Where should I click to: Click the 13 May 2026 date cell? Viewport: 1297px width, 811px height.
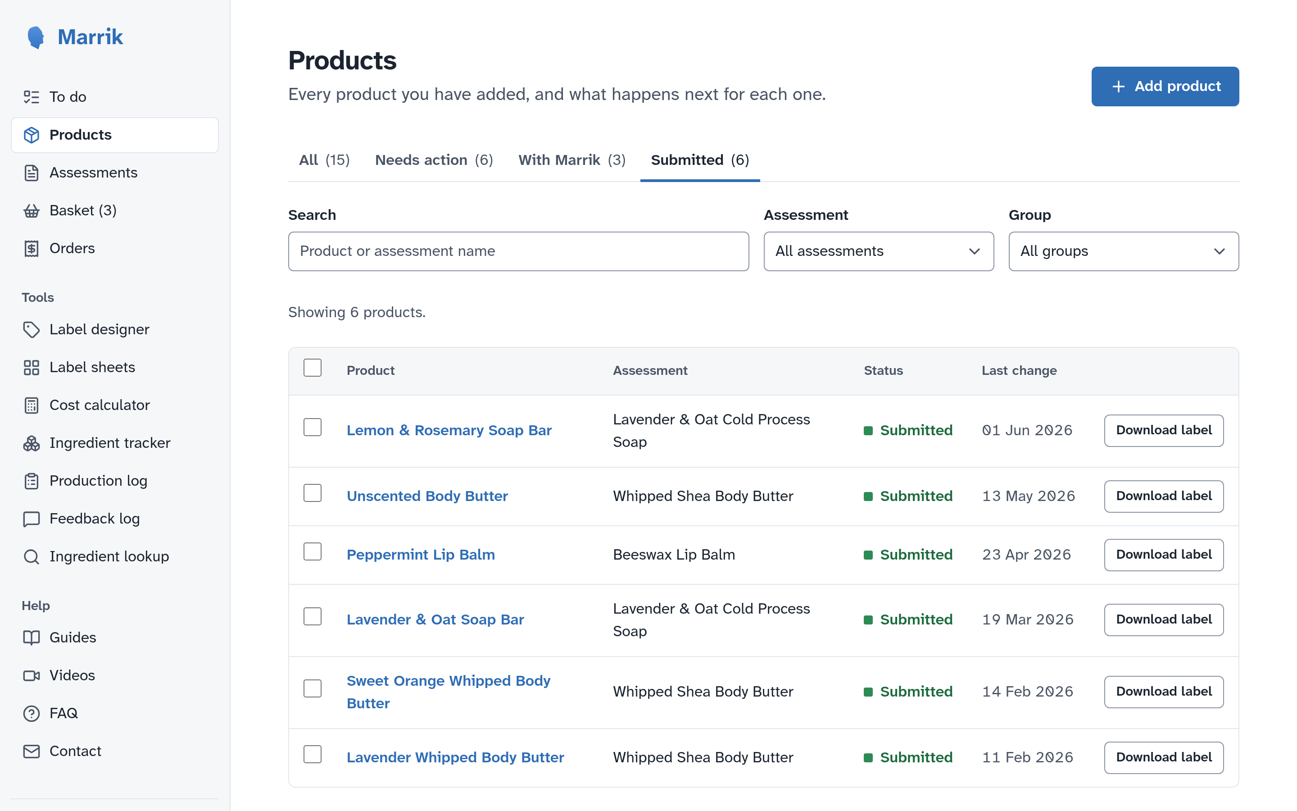(x=1028, y=496)
